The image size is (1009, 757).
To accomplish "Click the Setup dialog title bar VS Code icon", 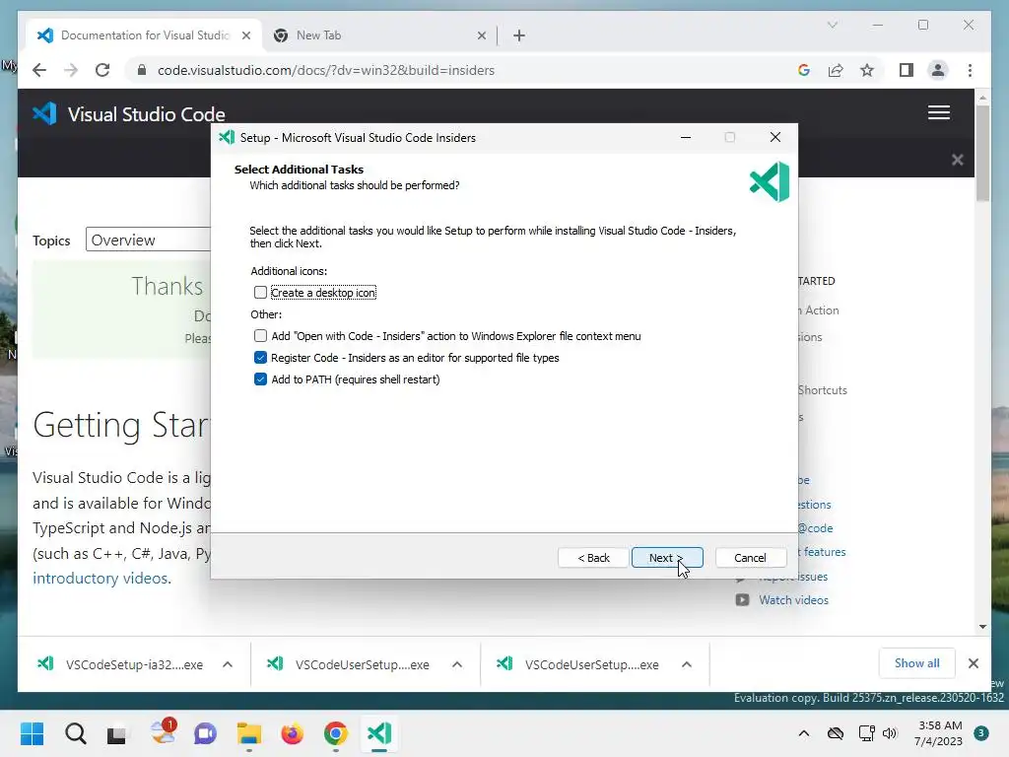I will pyautogui.click(x=227, y=137).
